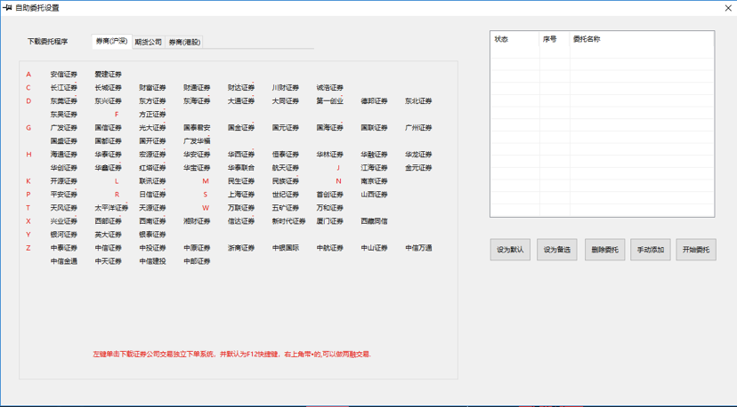This screenshot has width=737, height=407.
Task: Click 开源证券 broker link
Action: tap(64, 181)
